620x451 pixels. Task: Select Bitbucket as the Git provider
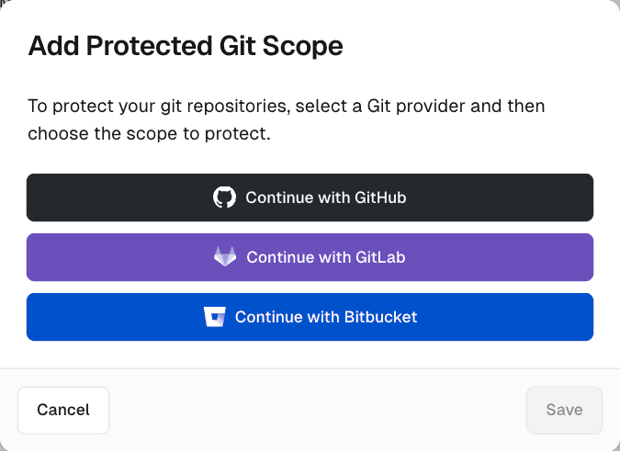310,317
